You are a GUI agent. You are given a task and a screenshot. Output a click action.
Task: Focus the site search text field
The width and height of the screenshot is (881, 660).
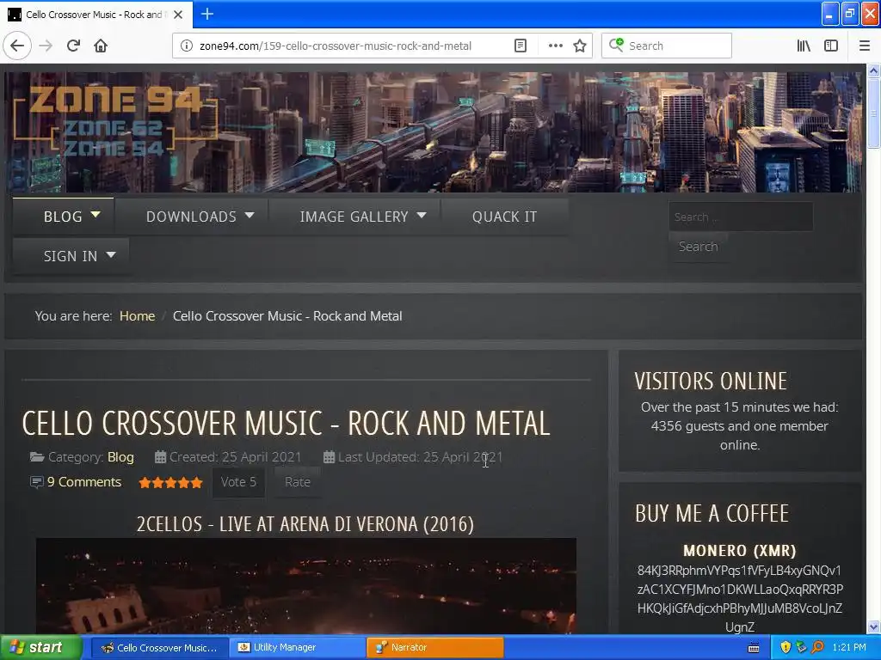[x=741, y=217]
